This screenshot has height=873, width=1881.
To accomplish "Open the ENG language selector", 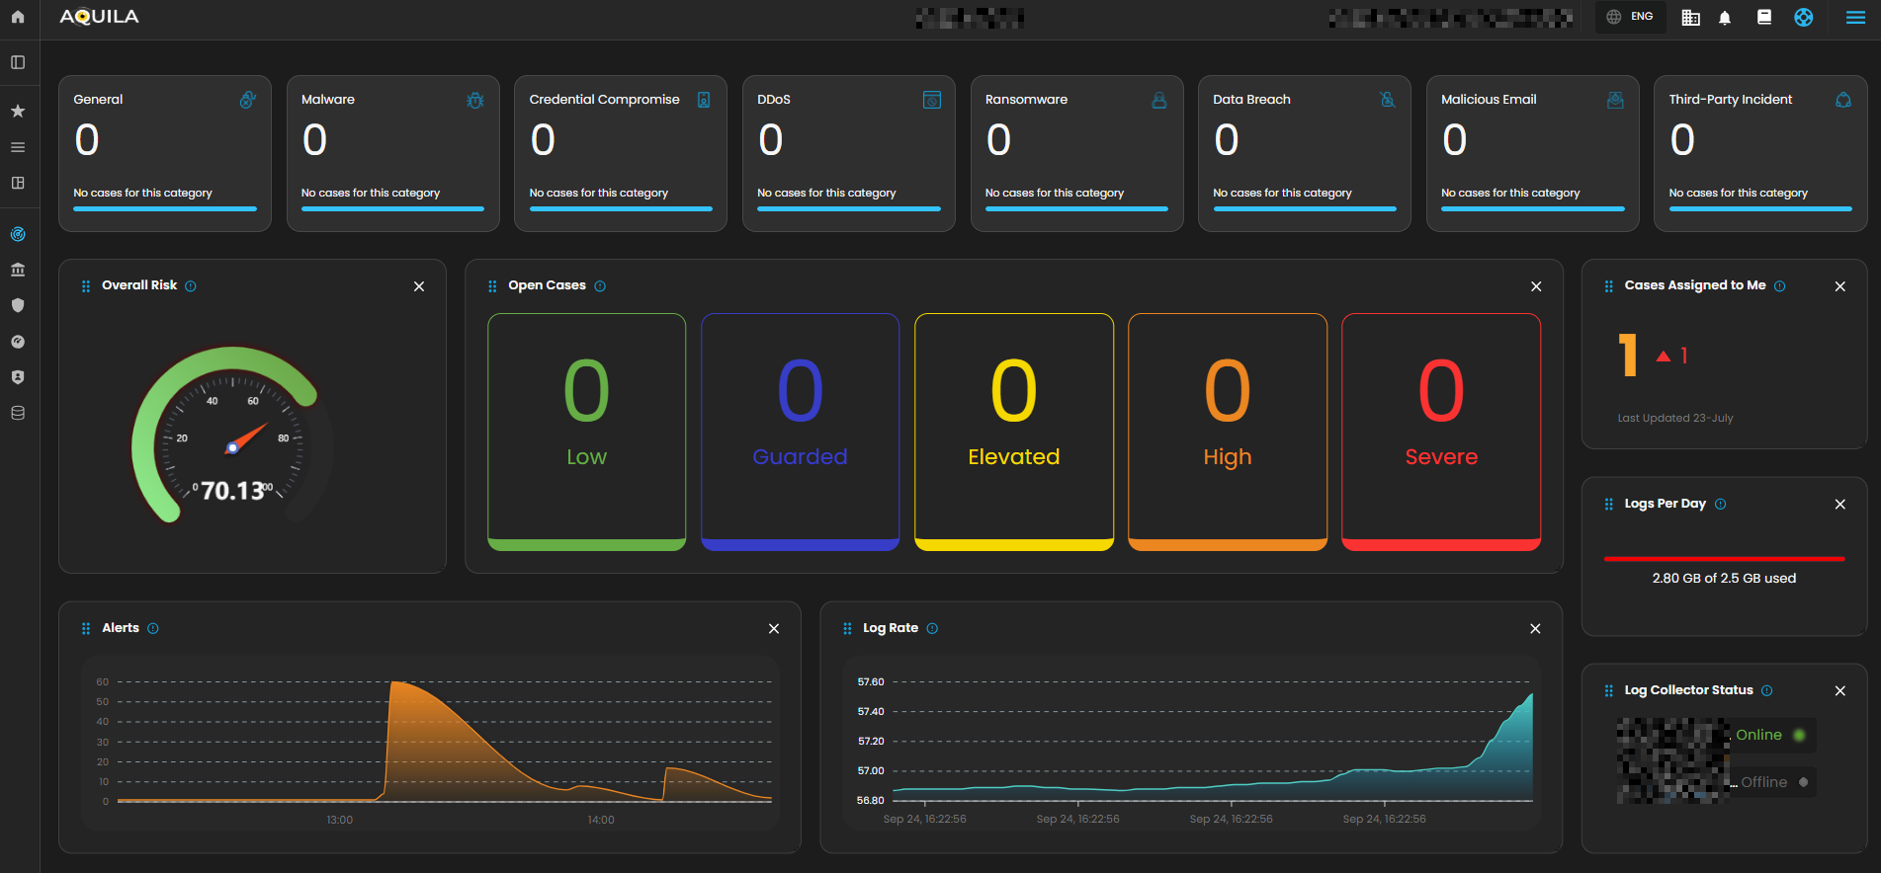I will [1630, 17].
